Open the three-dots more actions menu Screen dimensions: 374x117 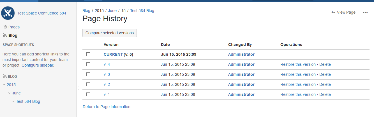pos(365,12)
